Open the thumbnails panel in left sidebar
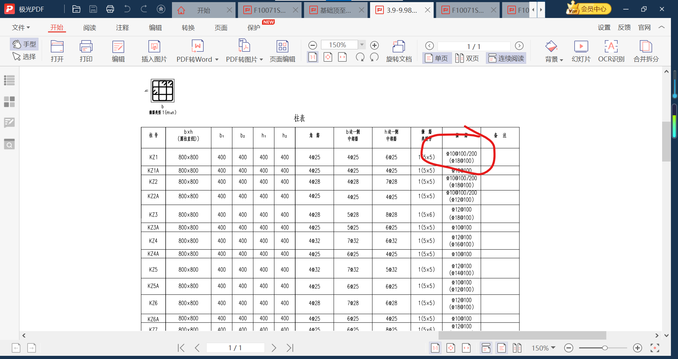The width and height of the screenshot is (678, 359). click(9, 102)
